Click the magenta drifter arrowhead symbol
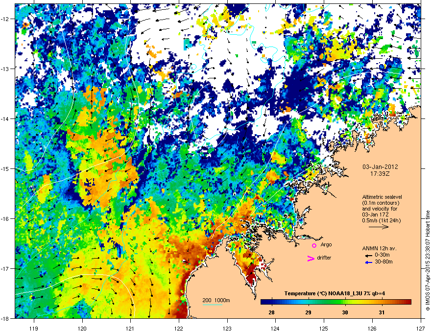 click(x=311, y=258)
